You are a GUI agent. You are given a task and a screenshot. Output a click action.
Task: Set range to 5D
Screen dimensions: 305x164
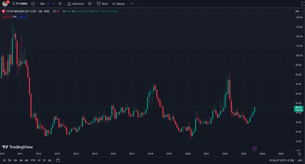(x=10, y=160)
